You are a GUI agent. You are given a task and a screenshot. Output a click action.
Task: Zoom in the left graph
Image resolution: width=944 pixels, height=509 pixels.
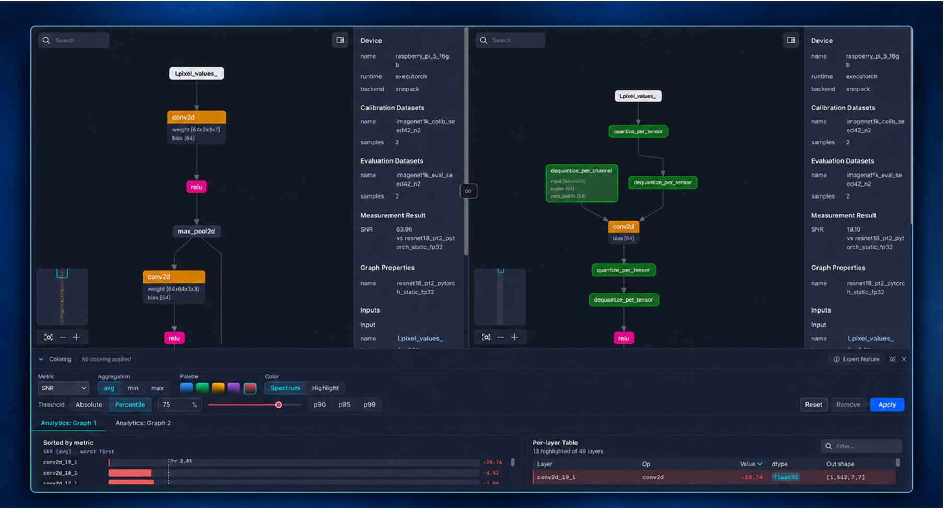click(x=76, y=338)
